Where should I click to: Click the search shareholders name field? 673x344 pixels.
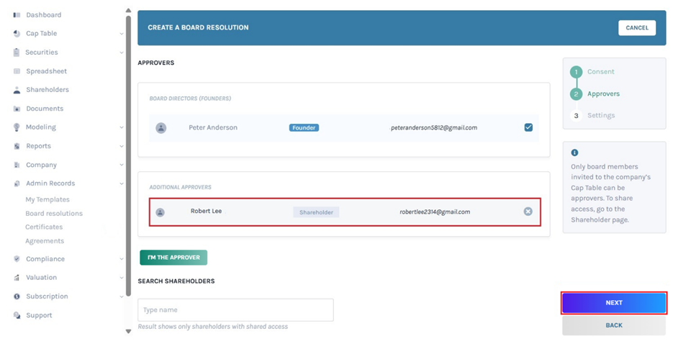click(x=235, y=309)
